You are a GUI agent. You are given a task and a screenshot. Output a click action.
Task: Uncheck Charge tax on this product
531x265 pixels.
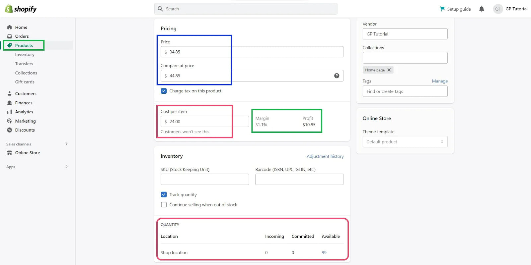(164, 91)
